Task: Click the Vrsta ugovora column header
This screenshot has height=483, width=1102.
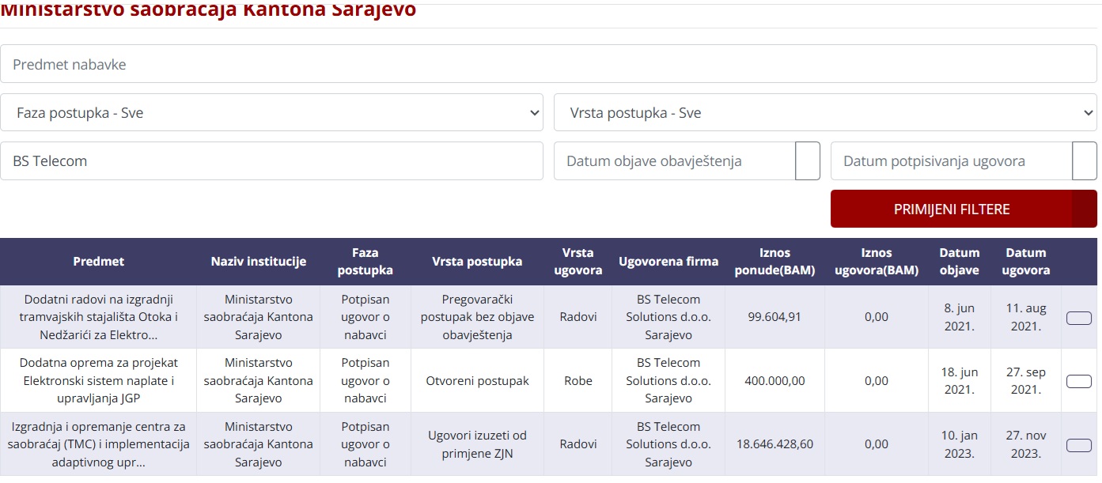Action: pos(578,262)
